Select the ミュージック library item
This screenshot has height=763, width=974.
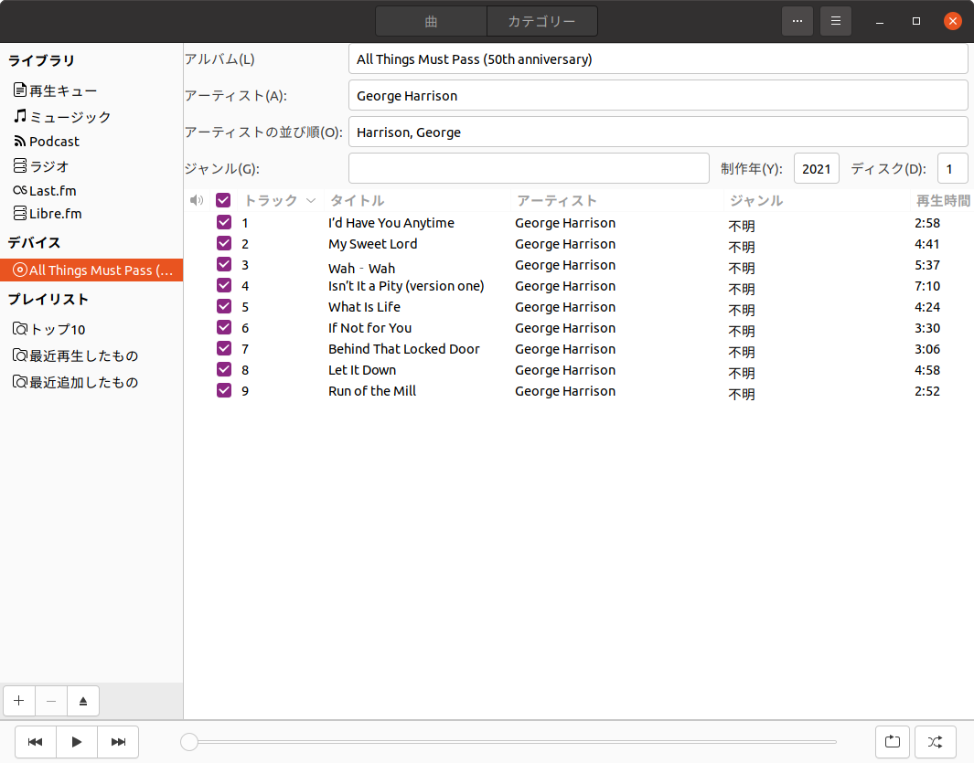click(91, 116)
